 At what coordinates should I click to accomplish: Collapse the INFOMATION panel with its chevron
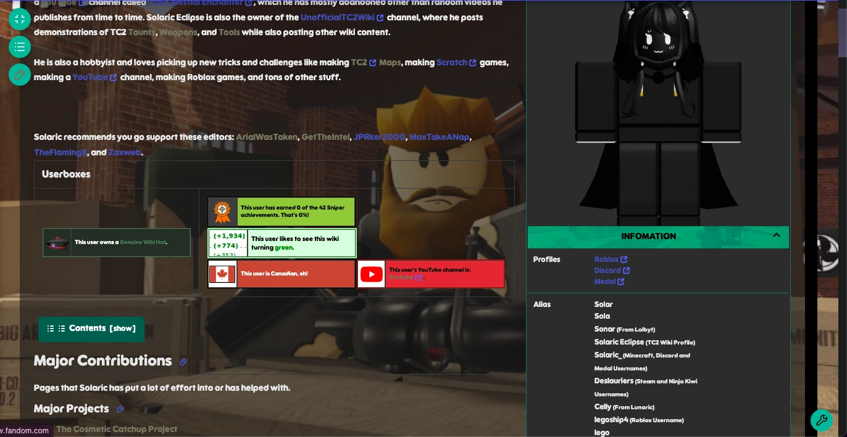point(777,235)
